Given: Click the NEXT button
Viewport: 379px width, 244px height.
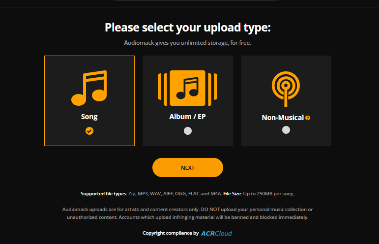Looking at the screenshot, I should pyautogui.click(x=188, y=168).
